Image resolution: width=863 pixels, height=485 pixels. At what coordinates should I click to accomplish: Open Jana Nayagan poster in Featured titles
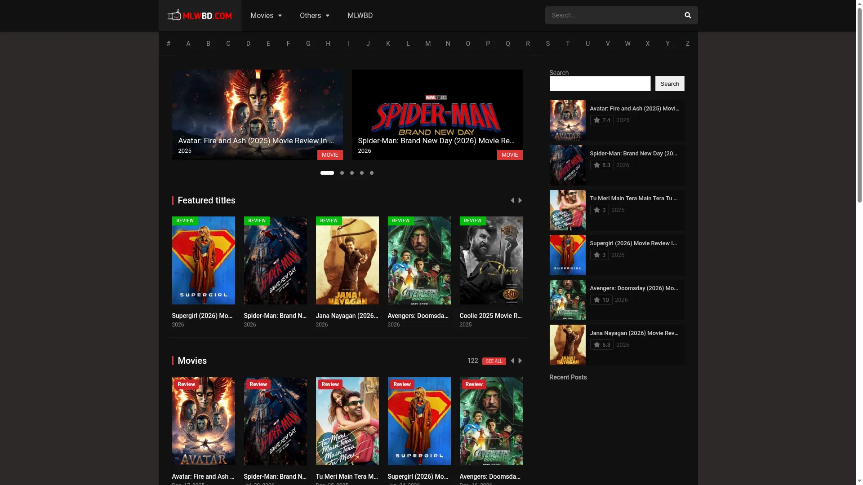[347, 260]
